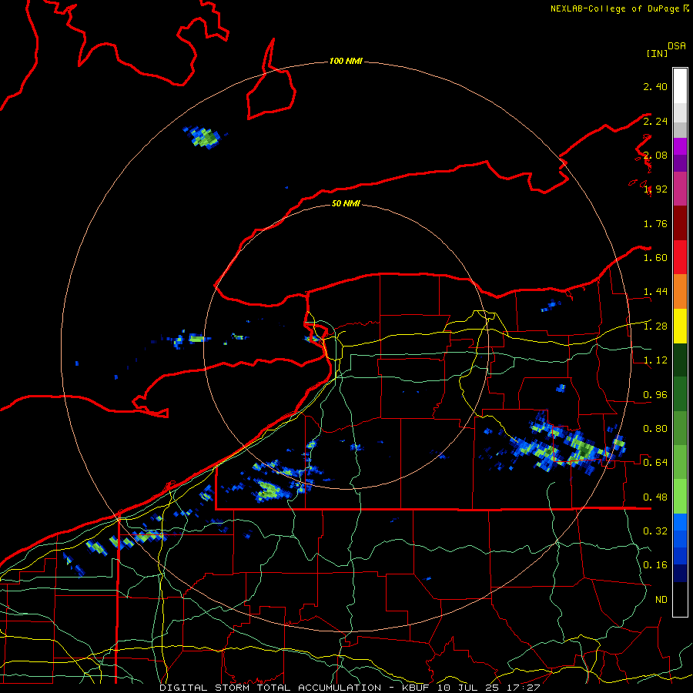The width and height of the screenshot is (693, 693).
Task: Pick the orange legend swatch
Action: pos(680,292)
